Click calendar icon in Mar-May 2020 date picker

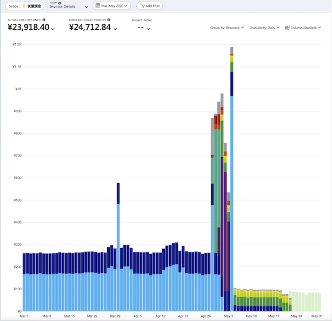tap(97, 6)
